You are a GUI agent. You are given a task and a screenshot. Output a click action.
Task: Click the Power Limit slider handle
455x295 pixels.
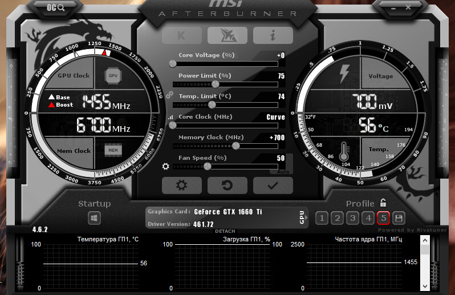click(x=216, y=84)
